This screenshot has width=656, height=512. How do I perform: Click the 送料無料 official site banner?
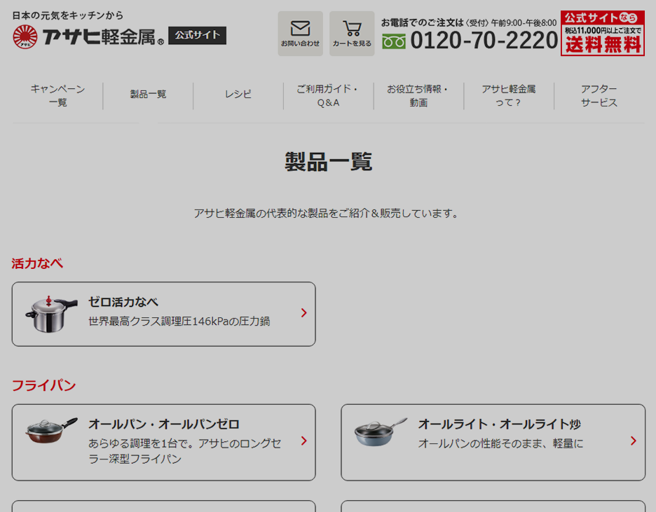(603, 33)
